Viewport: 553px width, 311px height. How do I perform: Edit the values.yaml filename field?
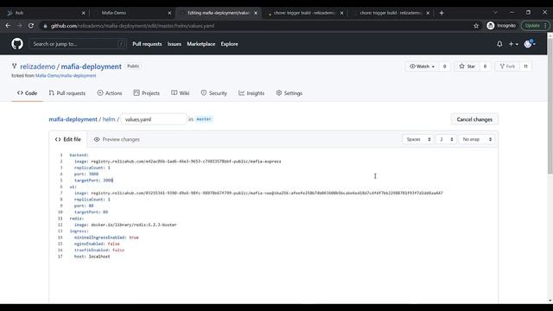pos(154,119)
